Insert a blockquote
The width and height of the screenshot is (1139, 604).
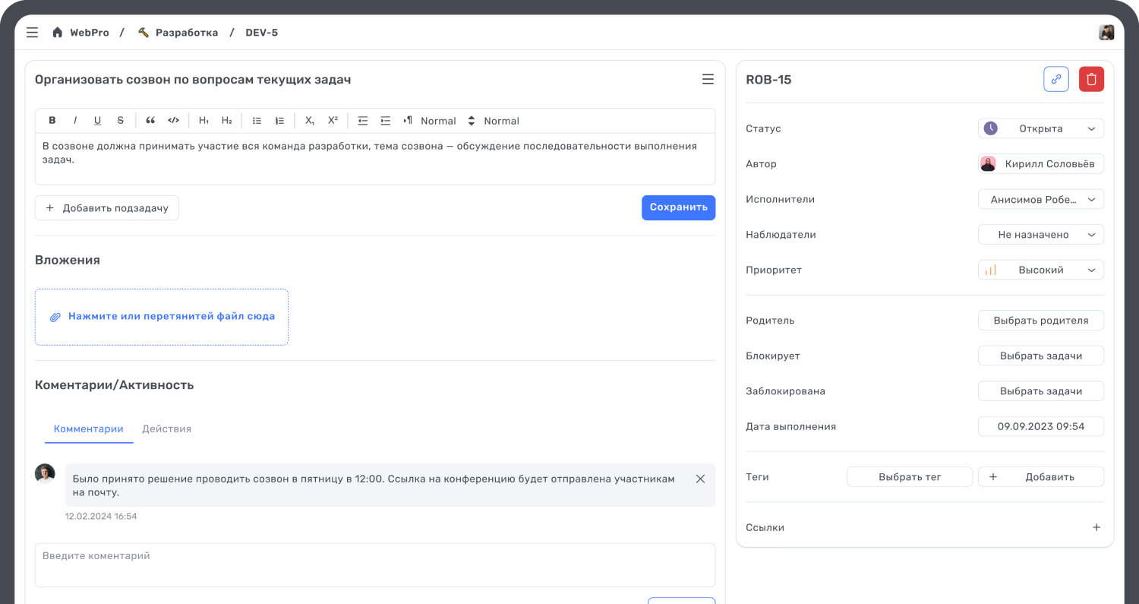click(x=150, y=121)
